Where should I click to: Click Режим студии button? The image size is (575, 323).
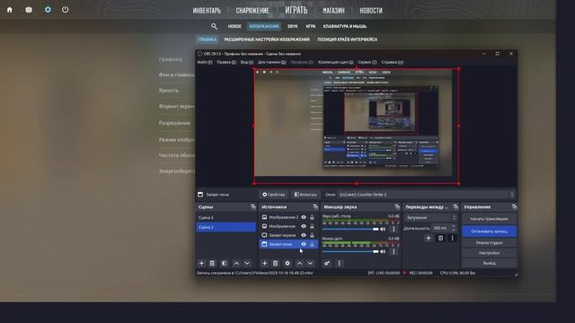coord(489,243)
